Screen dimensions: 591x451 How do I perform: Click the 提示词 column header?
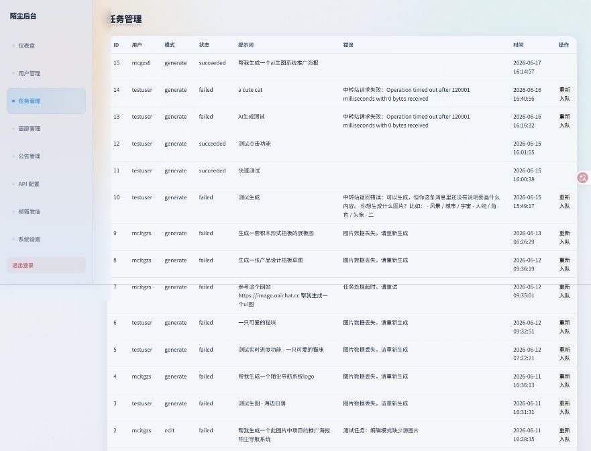246,45
